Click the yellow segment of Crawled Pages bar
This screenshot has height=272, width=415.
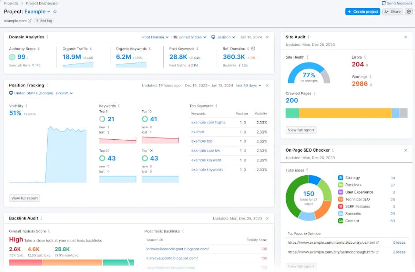tap(345, 113)
